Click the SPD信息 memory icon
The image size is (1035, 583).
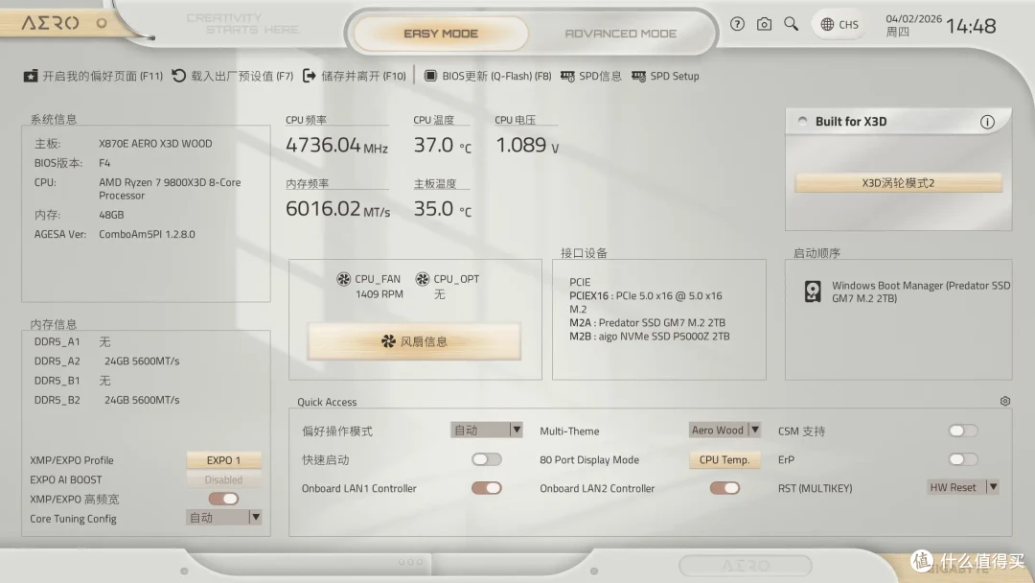pos(567,76)
